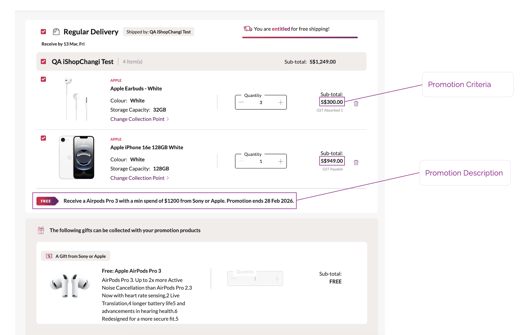The width and height of the screenshot is (525, 335).
Task: Open Change Collection Point for iPhone 16e
Action: click(x=139, y=178)
